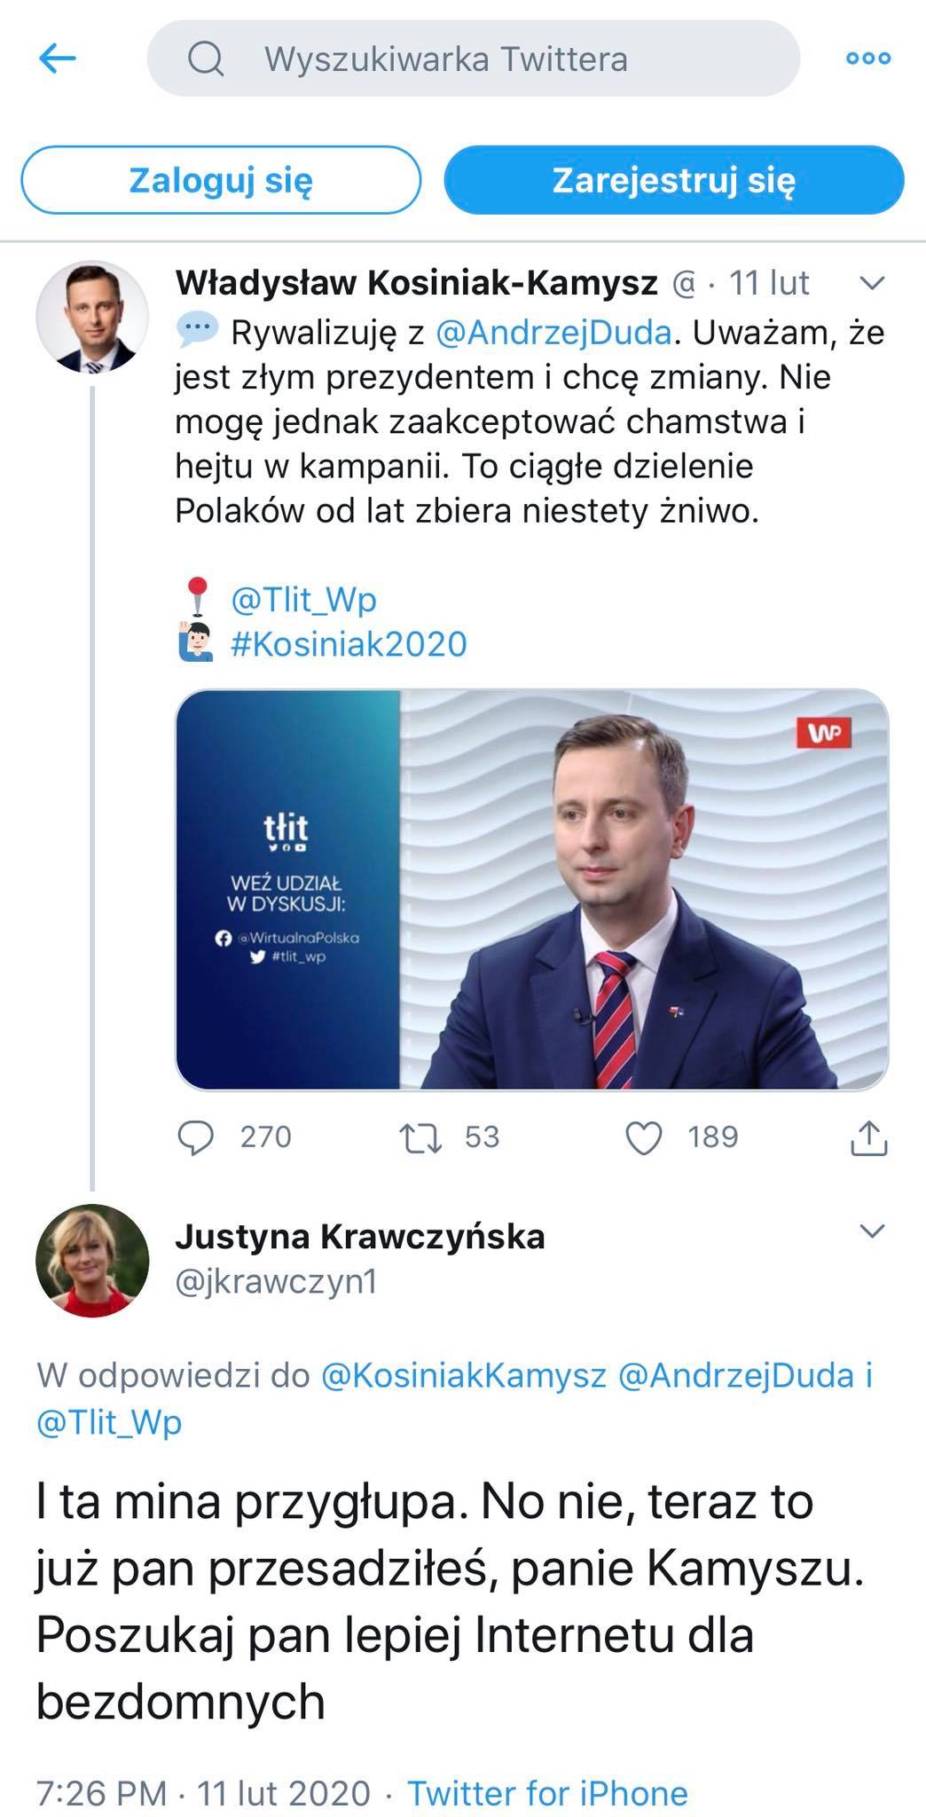Screen dimensions: 926x1817
Task: Open the @Tlit_Wp mention in tweet
Action: click(x=303, y=600)
